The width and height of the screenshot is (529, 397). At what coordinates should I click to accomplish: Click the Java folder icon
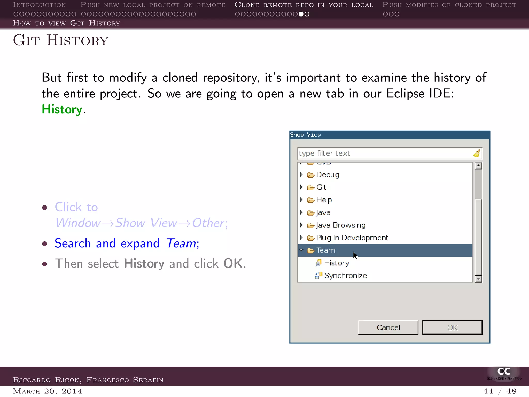tap(311, 213)
